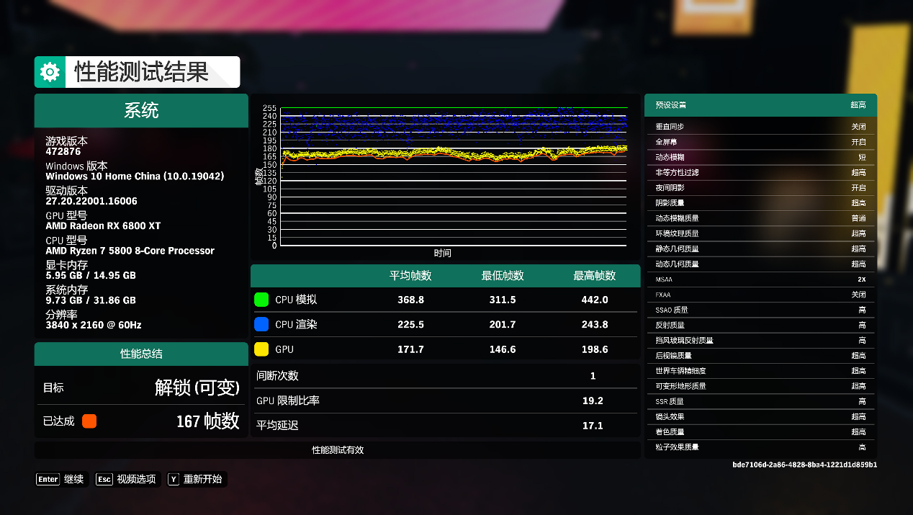This screenshot has width=913, height=515.
Task: Change the 动态模糊 option from 短
Action: (x=760, y=156)
